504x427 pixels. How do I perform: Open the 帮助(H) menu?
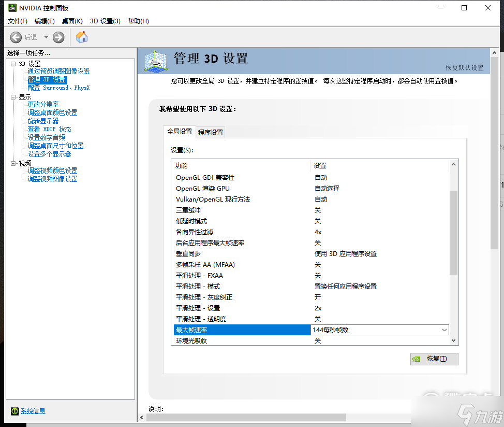click(138, 21)
